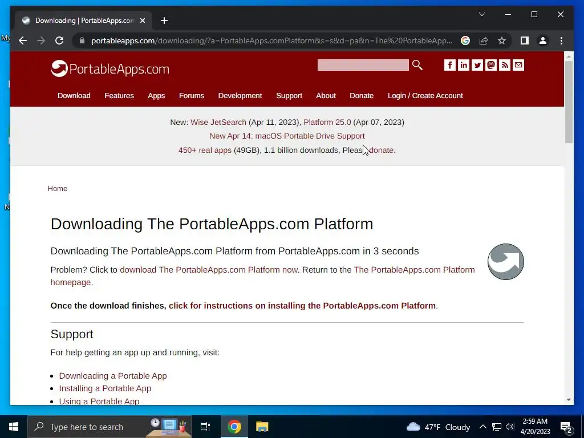The image size is (584, 438).
Task: Open Installing a Portable App link
Action: [105, 388]
